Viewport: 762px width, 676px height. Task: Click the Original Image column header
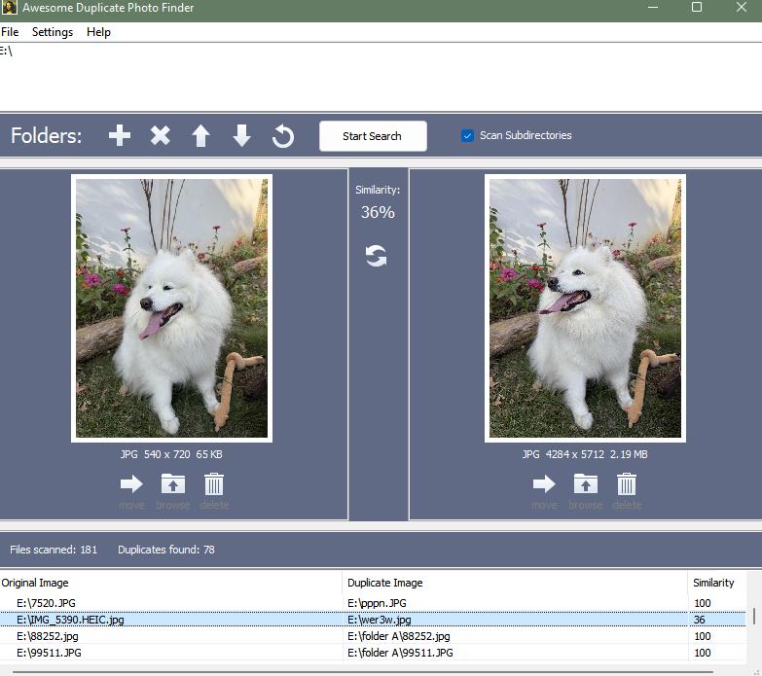[171, 583]
